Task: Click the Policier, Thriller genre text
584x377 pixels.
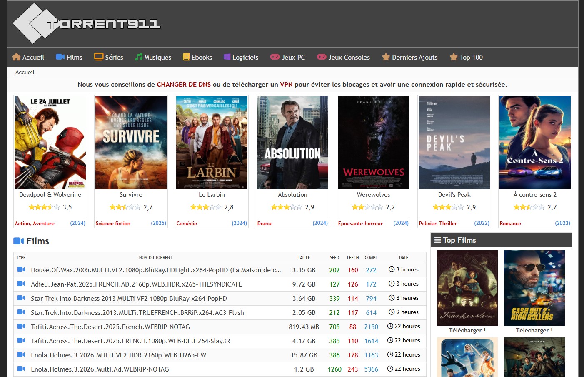Action: click(x=438, y=224)
